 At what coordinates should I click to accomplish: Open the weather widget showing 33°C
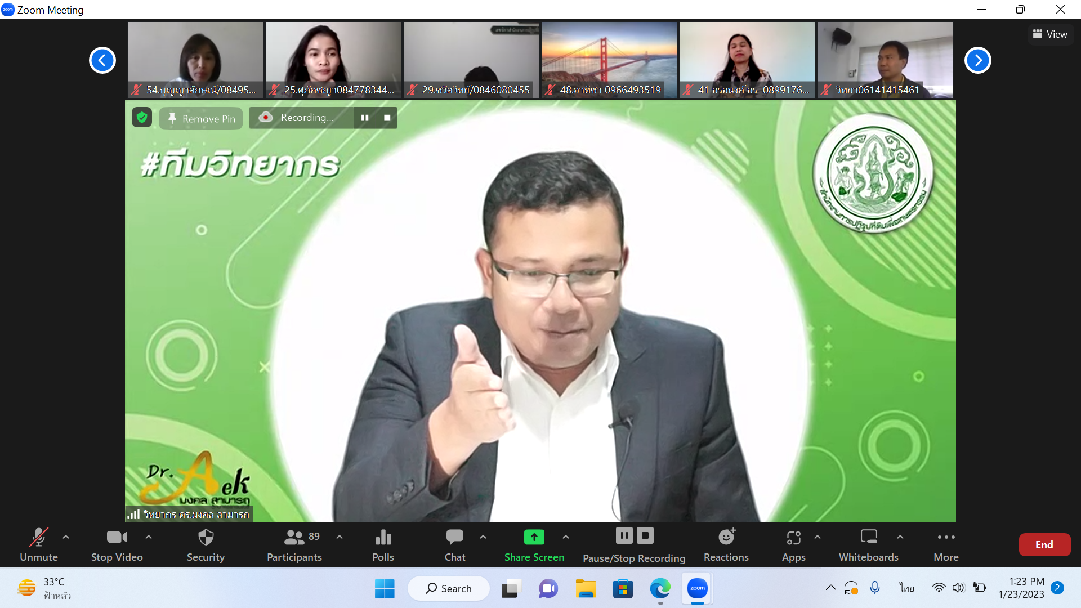coord(45,588)
